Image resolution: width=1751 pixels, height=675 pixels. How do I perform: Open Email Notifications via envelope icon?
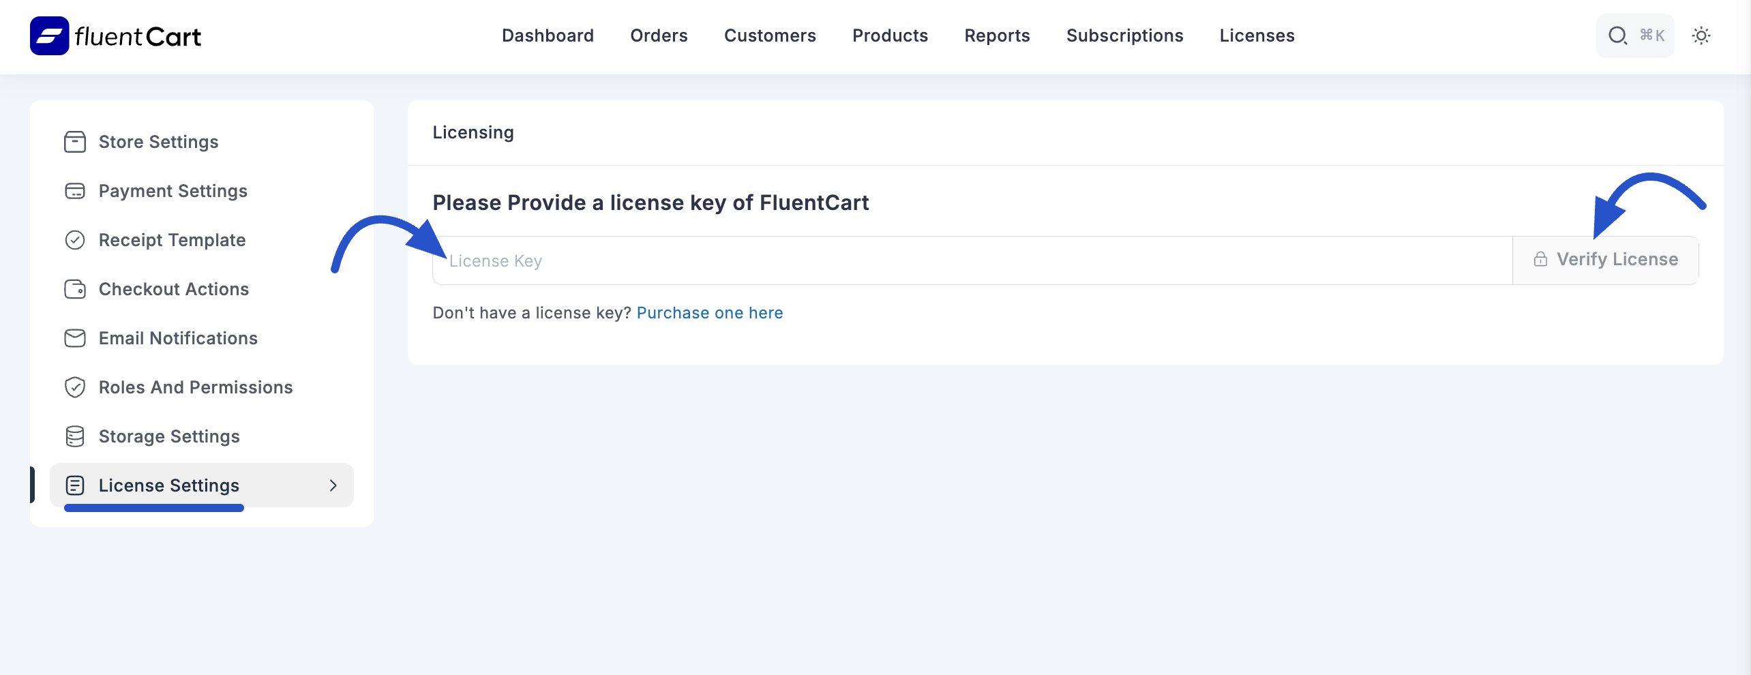point(75,337)
